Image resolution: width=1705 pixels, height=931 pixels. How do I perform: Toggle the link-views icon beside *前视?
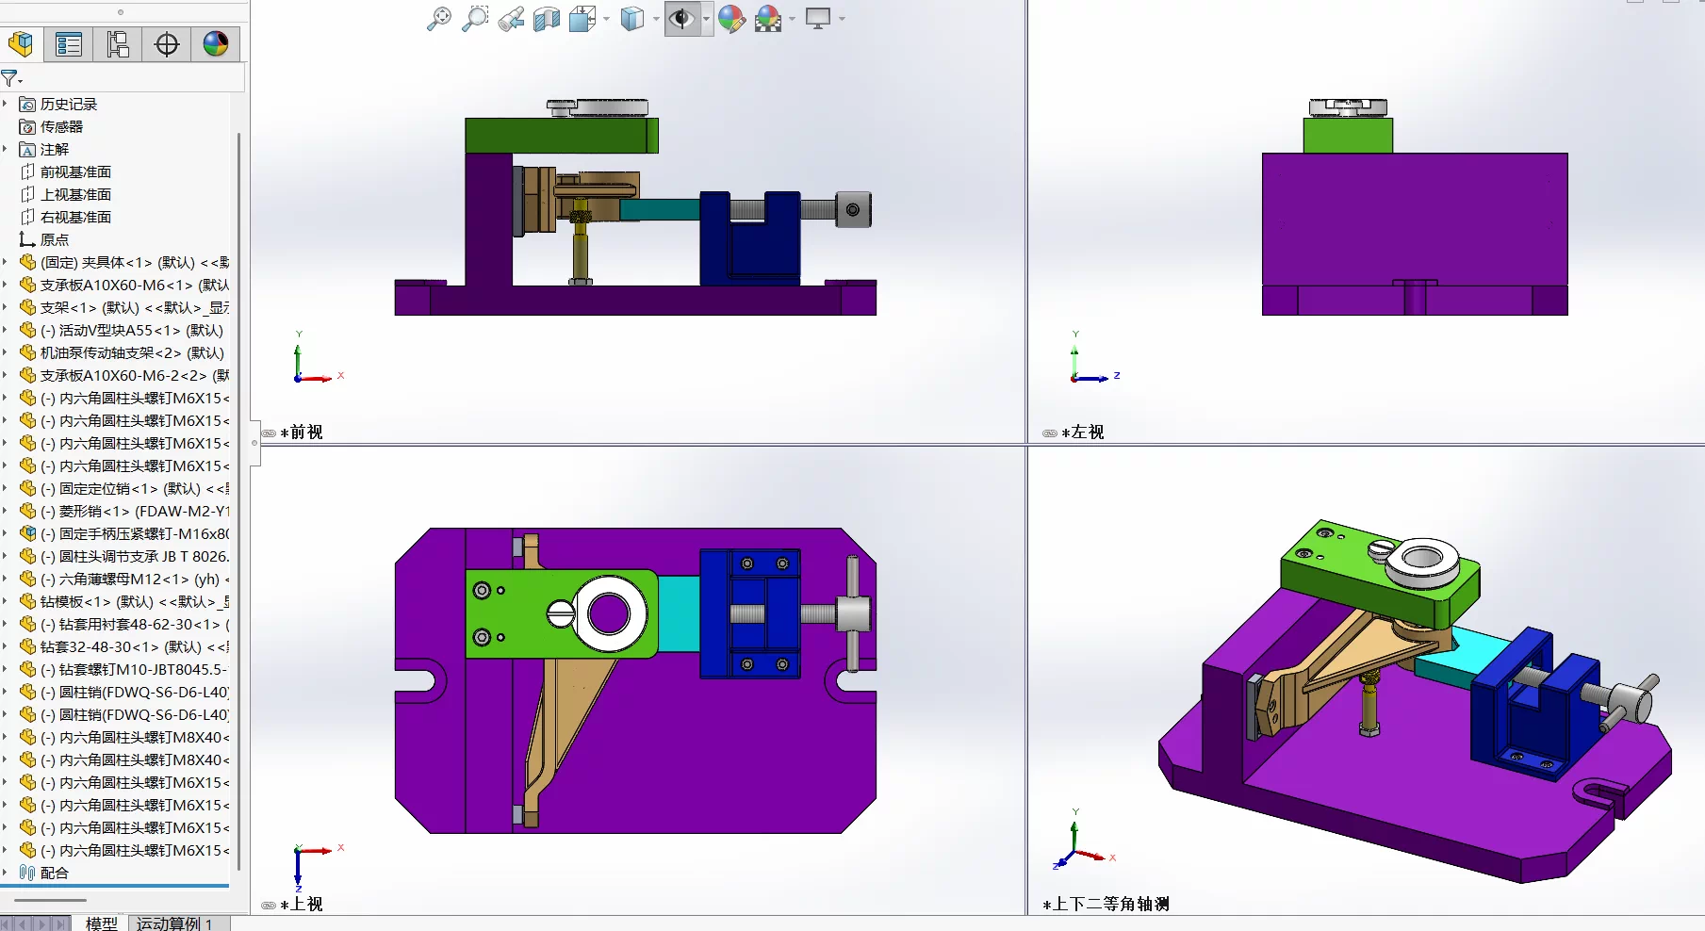(x=269, y=433)
